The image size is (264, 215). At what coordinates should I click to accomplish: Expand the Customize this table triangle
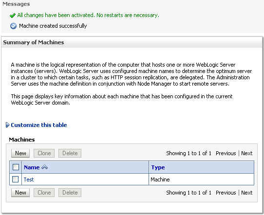click(x=7, y=125)
